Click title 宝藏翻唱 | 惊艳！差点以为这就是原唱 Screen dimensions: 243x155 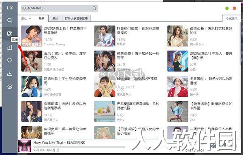click(65, 106)
